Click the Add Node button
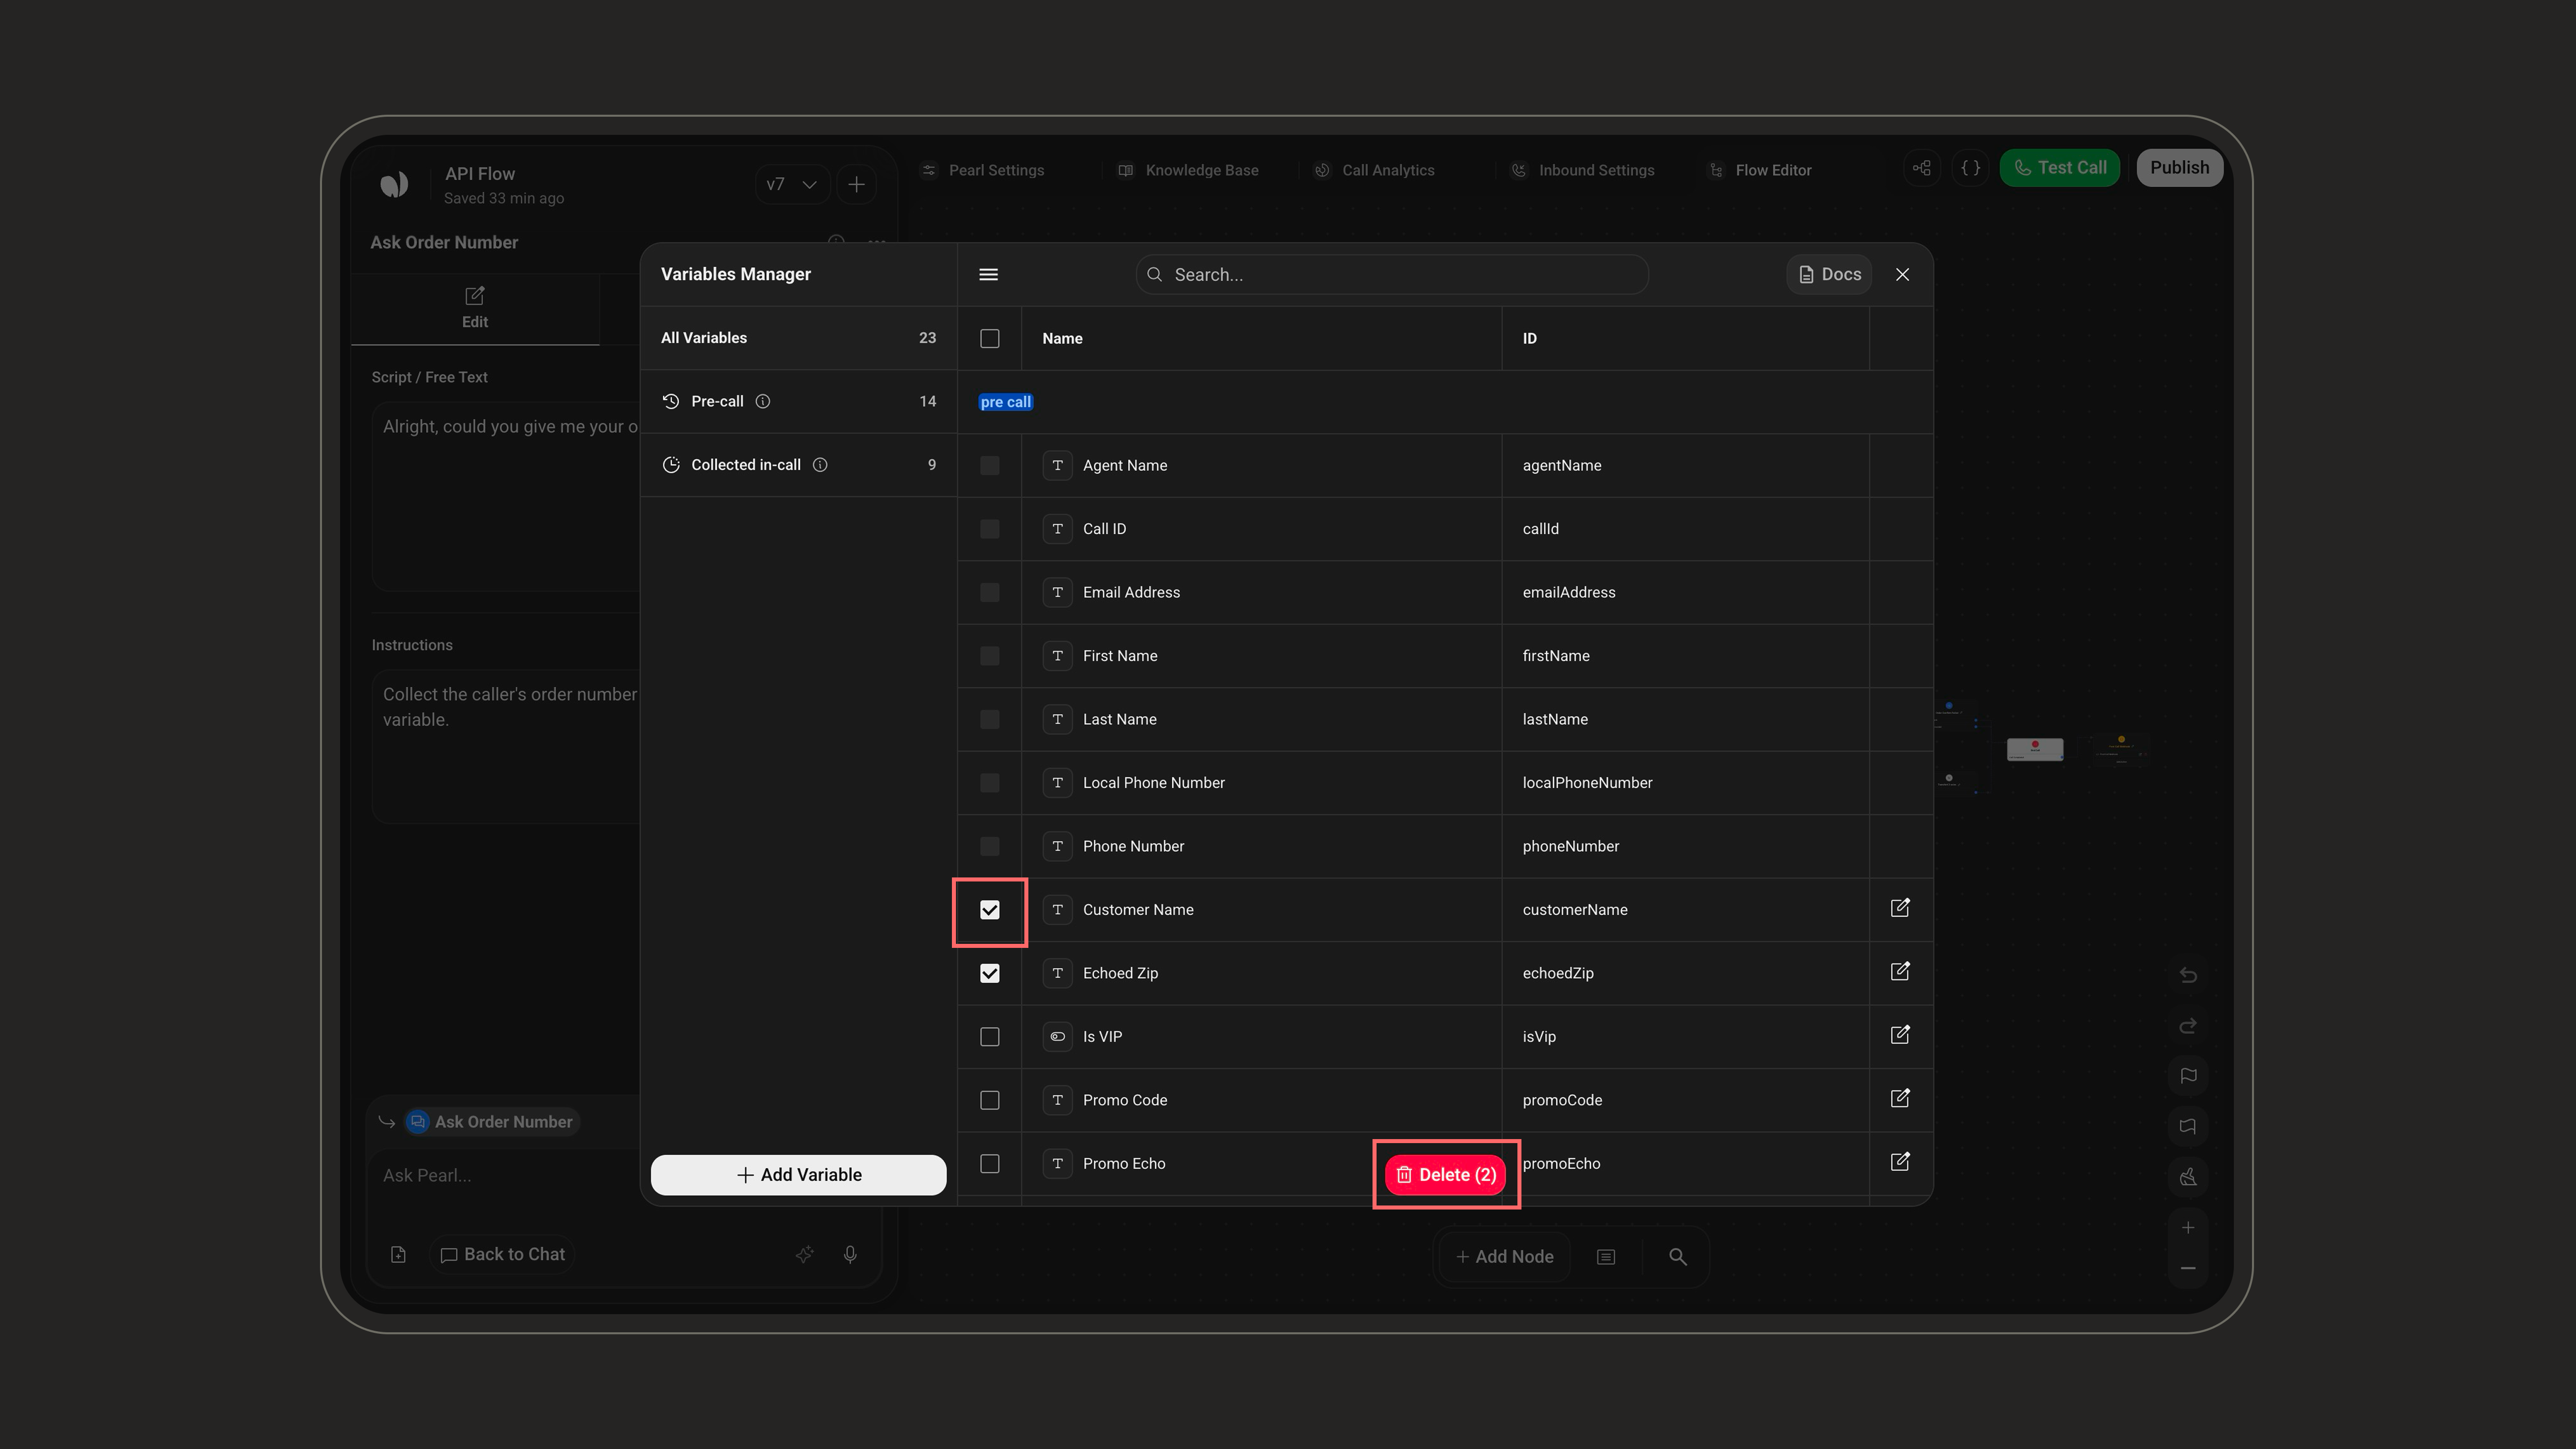Viewport: 2576px width, 1449px height. (x=1505, y=1257)
